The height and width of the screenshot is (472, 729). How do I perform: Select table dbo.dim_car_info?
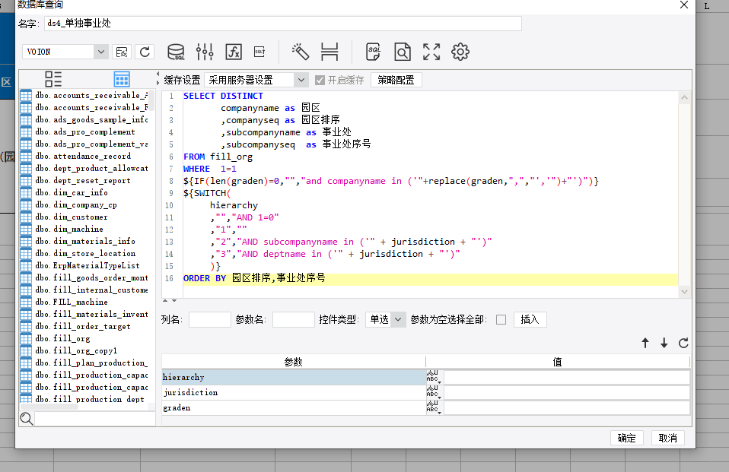(x=71, y=192)
